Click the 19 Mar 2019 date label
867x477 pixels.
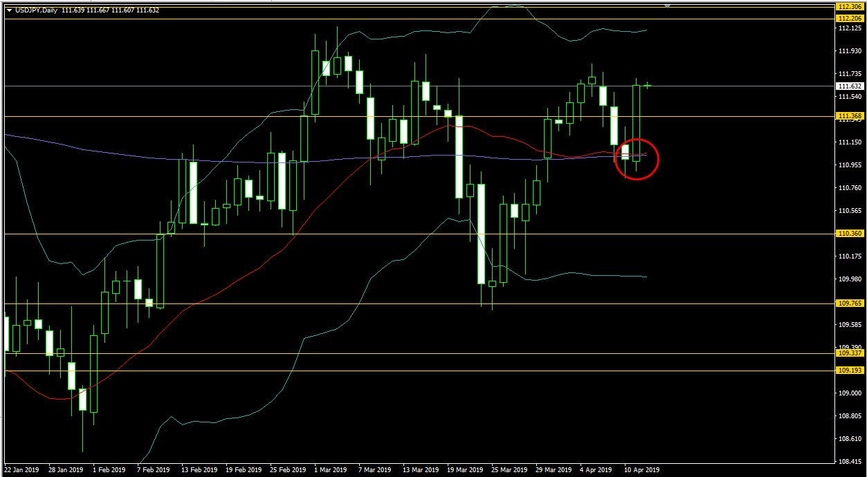[x=464, y=470]
